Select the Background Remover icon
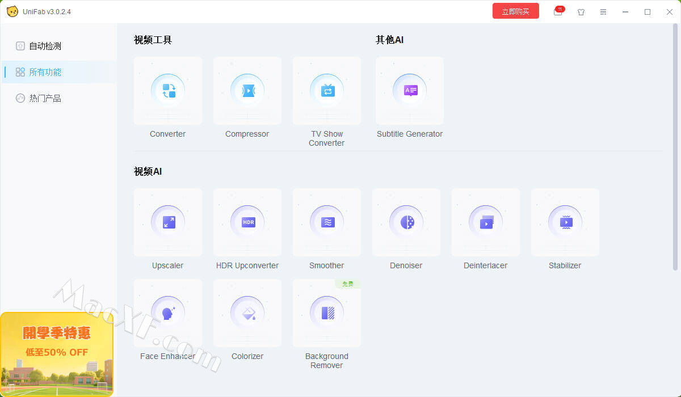Screen dimensions: 681x397 (x=327, y=313)
